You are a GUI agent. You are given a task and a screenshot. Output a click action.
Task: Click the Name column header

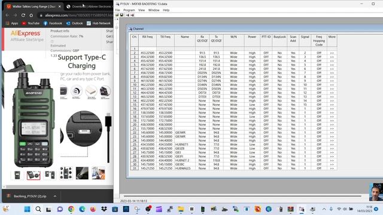click(185, 41)
